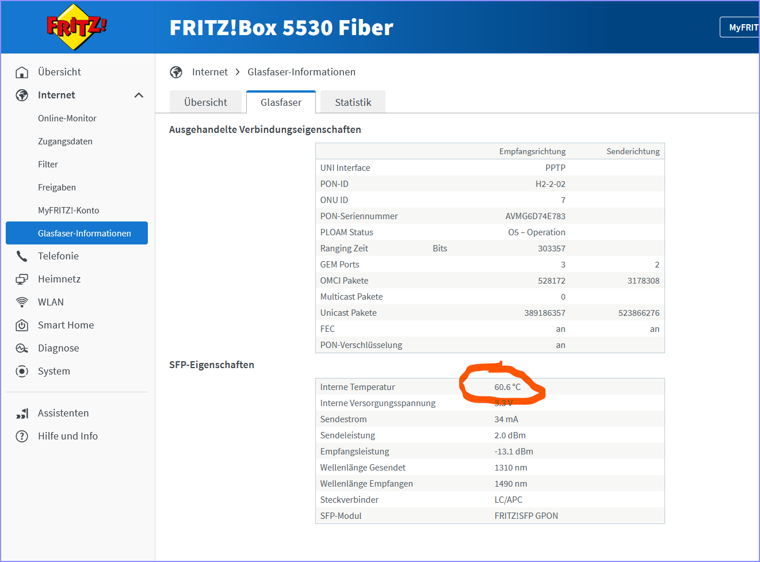
Task: Open Online-Monitor submenu item
Action: tap(67, 118)
